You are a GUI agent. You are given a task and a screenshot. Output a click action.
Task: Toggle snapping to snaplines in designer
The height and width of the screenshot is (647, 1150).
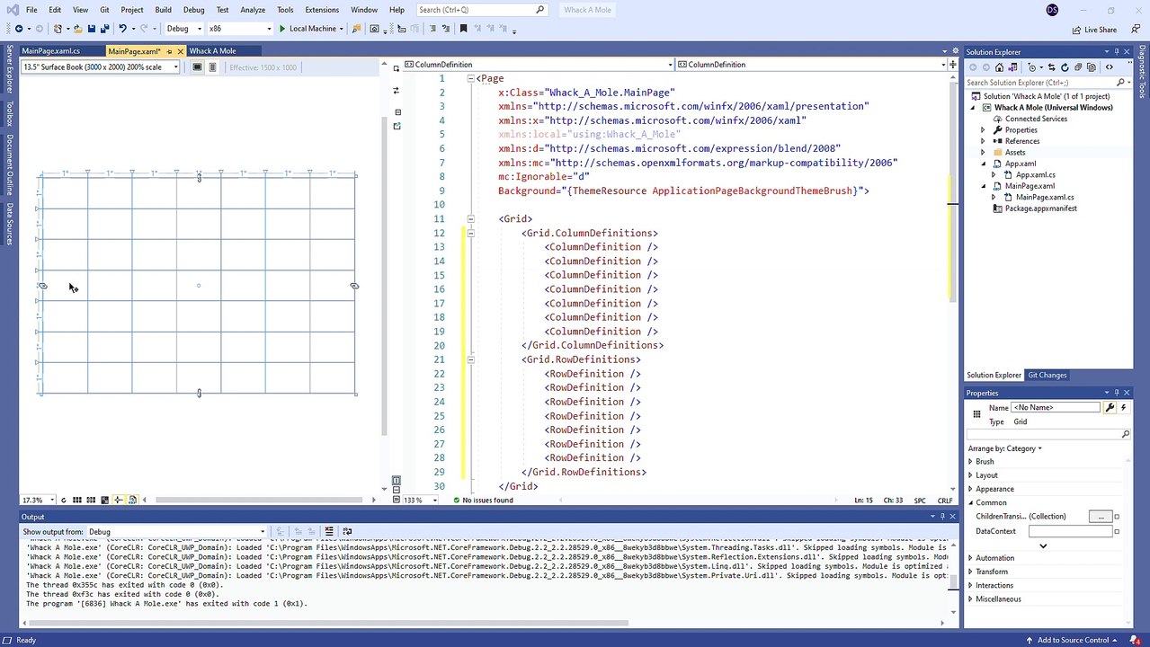point(119,500)
